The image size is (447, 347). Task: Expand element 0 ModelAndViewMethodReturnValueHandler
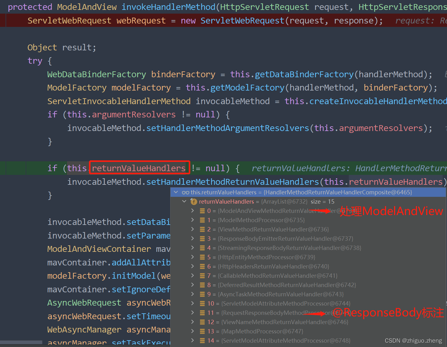coord(192,211)
